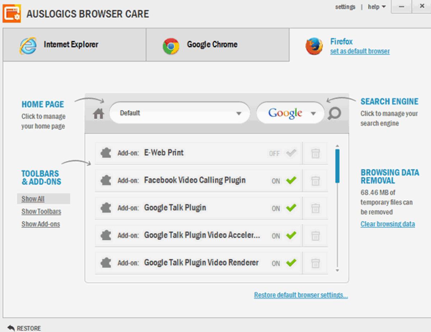Delete the Google Talk Plugin Video Renderer
This screenshot has height=332, width=431.
point(315,263)
